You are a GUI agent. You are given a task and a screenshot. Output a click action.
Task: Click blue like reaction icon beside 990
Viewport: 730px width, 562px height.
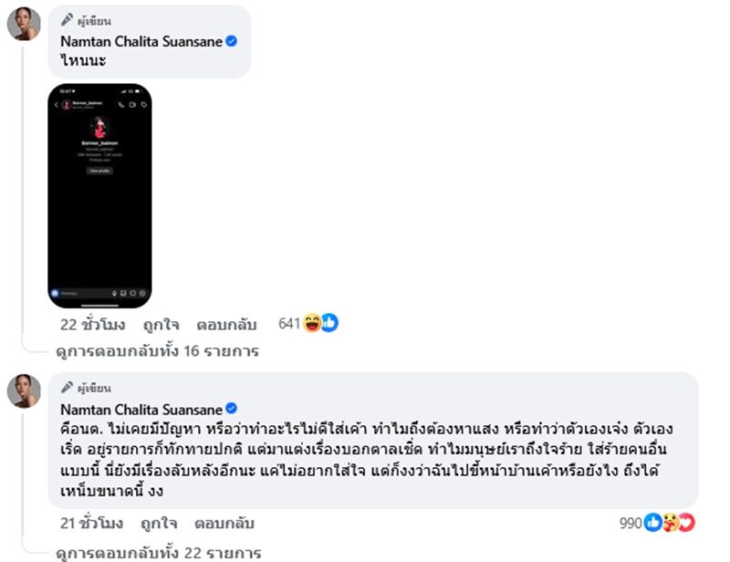(652, 523)
